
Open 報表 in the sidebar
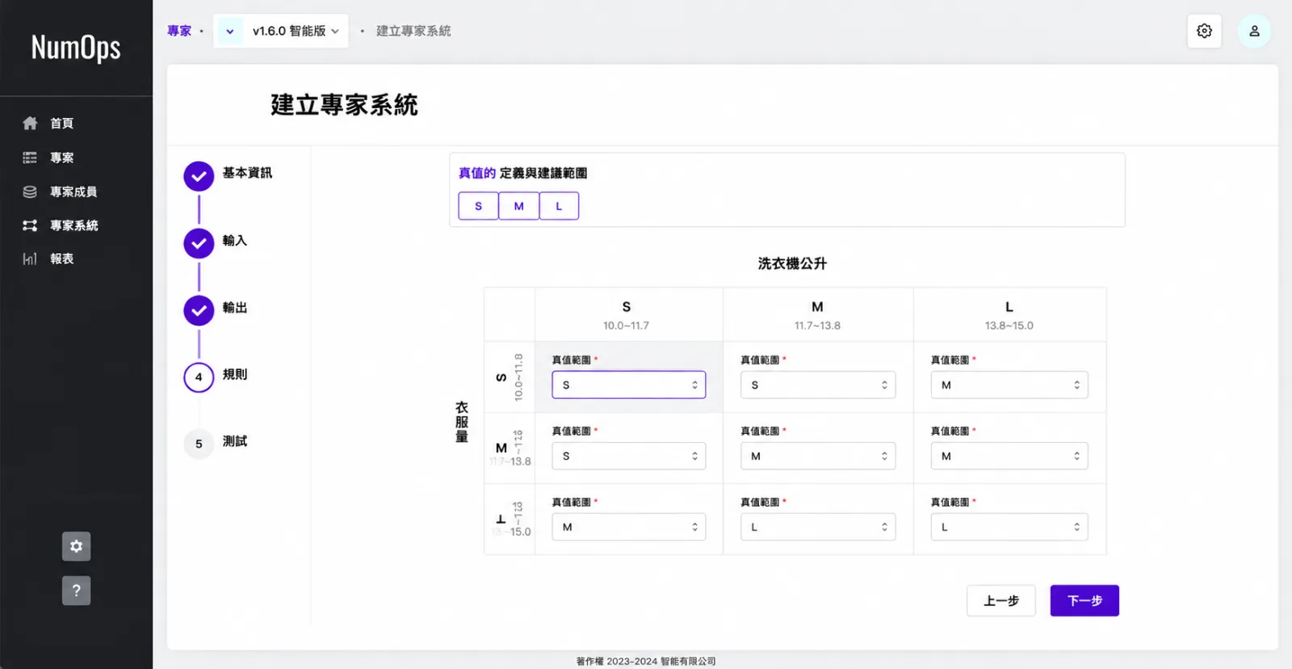click(x=61, y=259)
